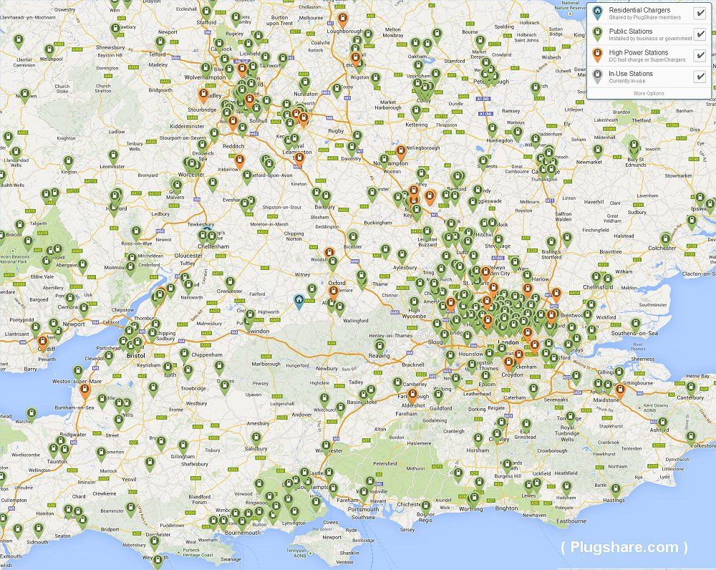This screenshot has height=570, width=716.
Task: Click the green station marker at Canterbury
Action: coord(690,389)
